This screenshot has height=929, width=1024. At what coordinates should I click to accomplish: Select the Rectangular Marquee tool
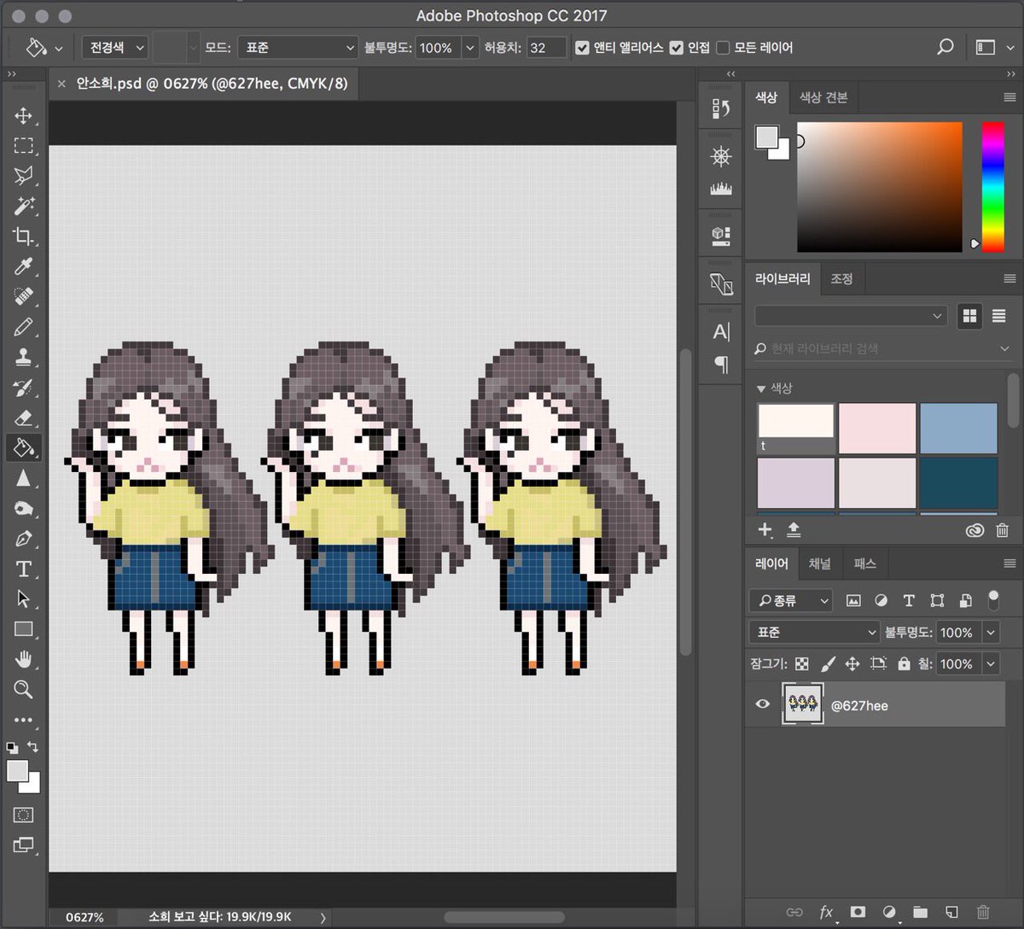coord(23,145)
